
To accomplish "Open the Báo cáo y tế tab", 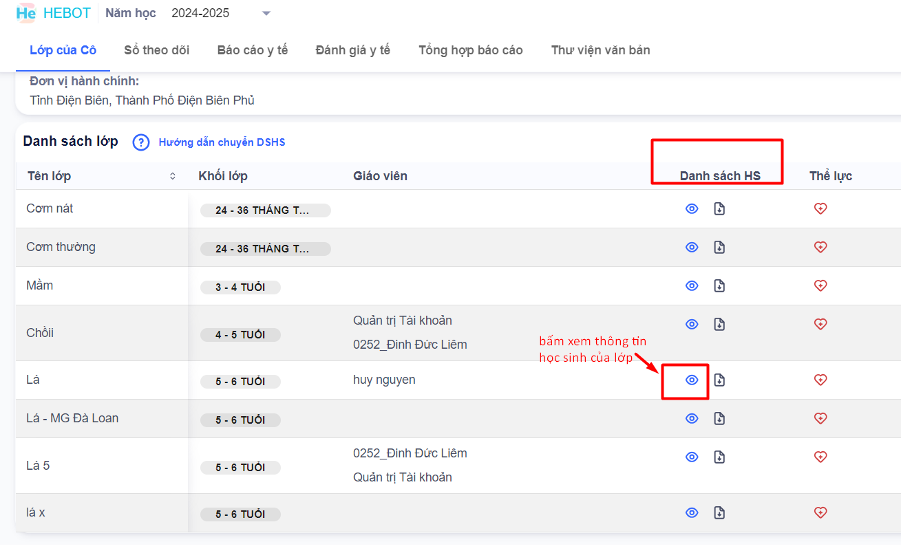I will [x=252, y=50].
